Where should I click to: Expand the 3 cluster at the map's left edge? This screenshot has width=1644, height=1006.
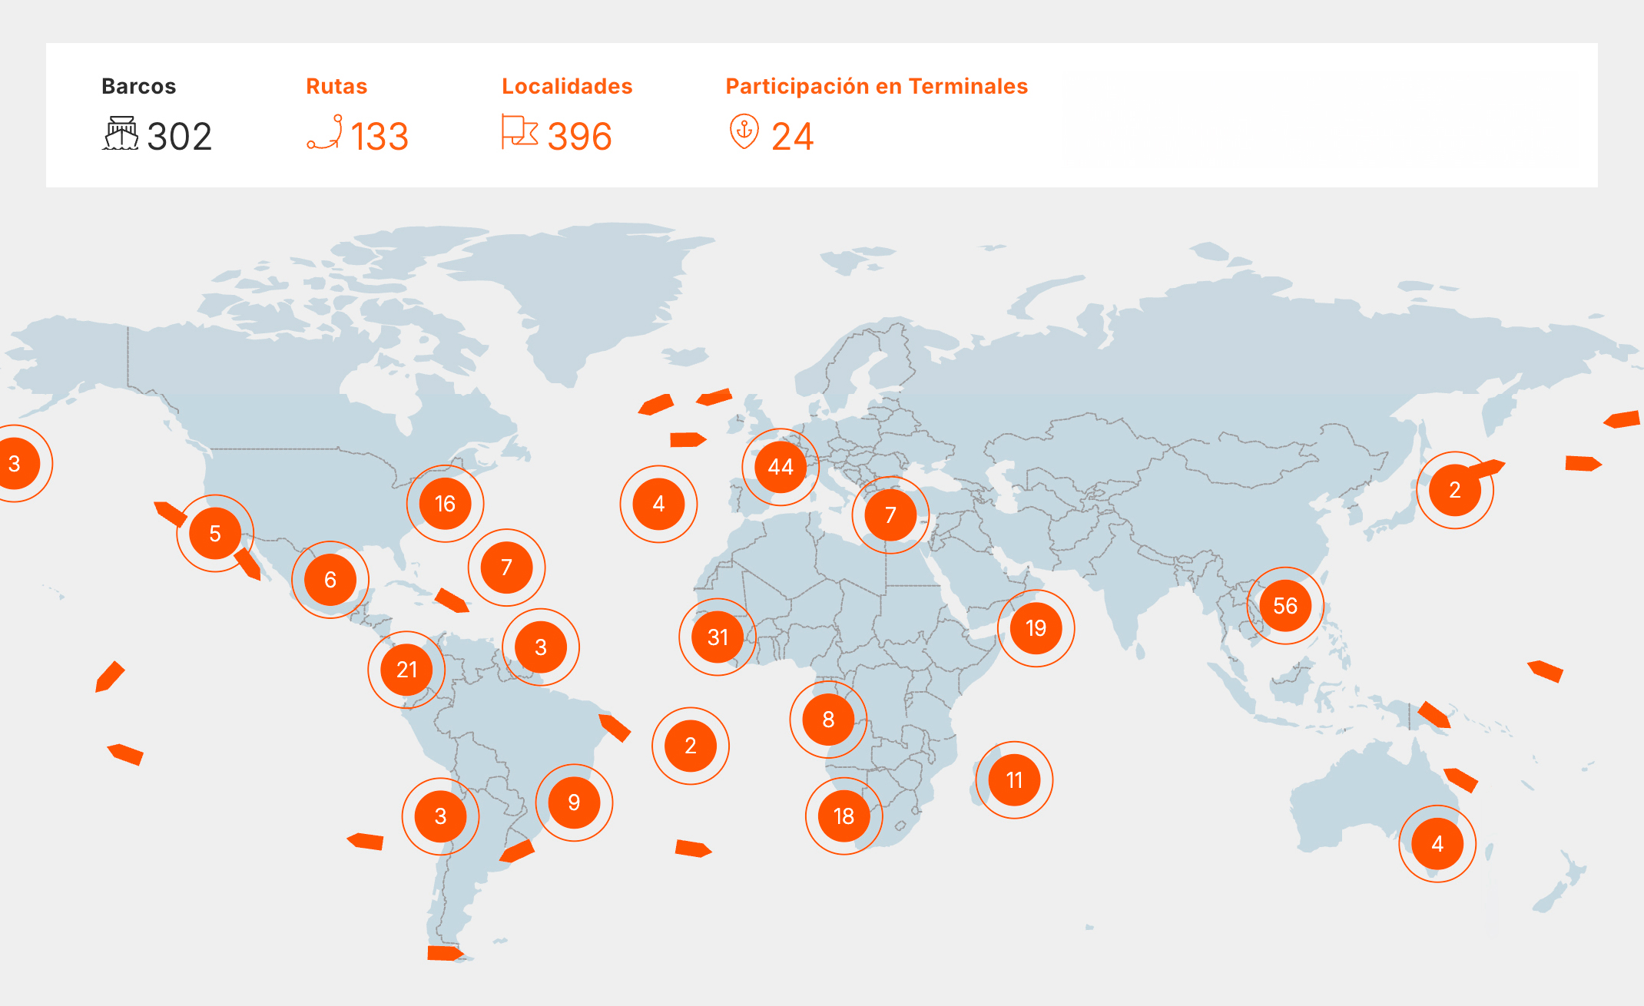click(x=15, y=464)
